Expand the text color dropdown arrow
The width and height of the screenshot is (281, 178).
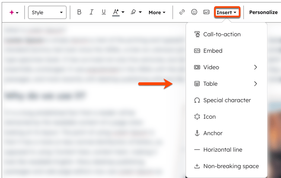tap(123, 12)
